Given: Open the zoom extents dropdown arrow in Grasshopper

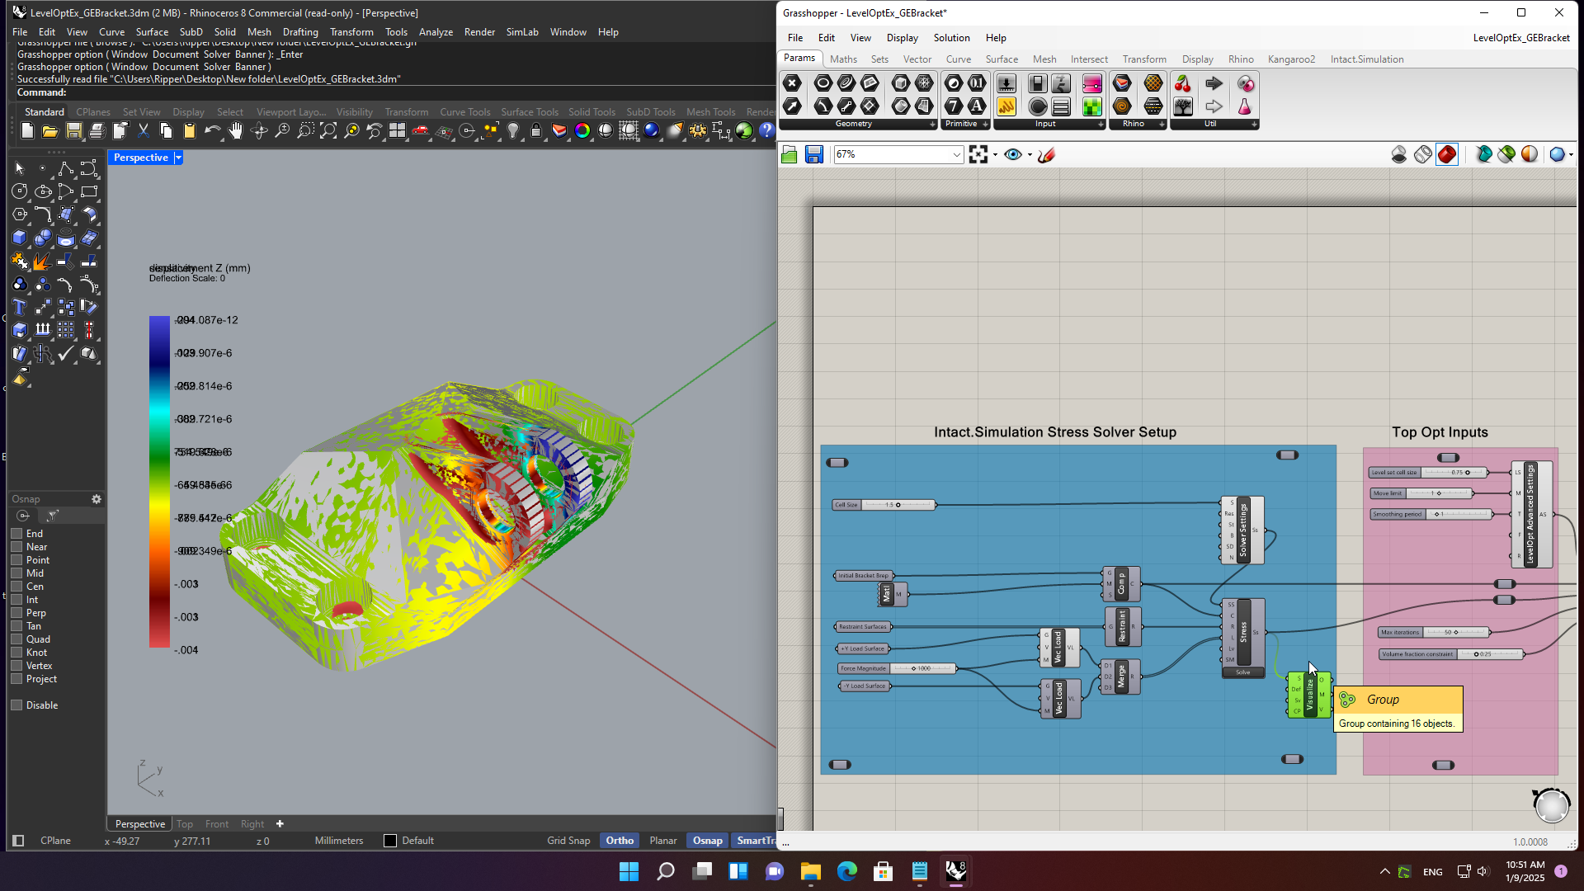Looking at the screenshot, I should click(995, 154).
